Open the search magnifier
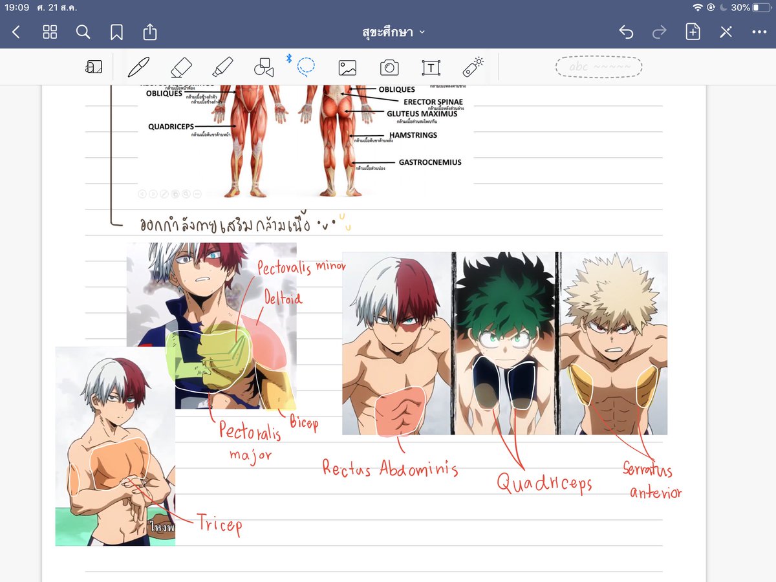 coord(83,32)
